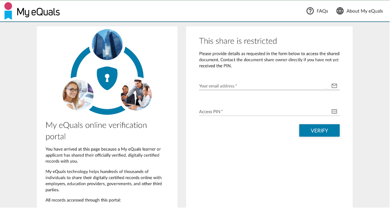
Task: Click the paragraph starting 'You have arrived at this page'
Action: [x=103, y=155]
